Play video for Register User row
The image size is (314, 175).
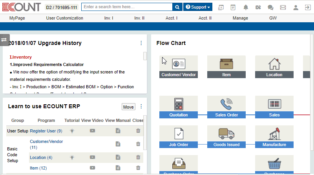click(x=92, y=131)
